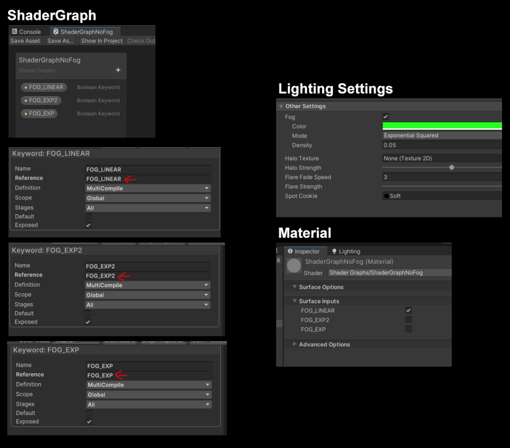Open Definition dropdown for FOG_LINEAR keyword

pos(148,188)
